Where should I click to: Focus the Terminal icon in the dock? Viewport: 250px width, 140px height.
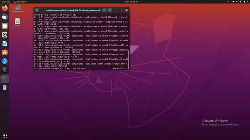5,79
